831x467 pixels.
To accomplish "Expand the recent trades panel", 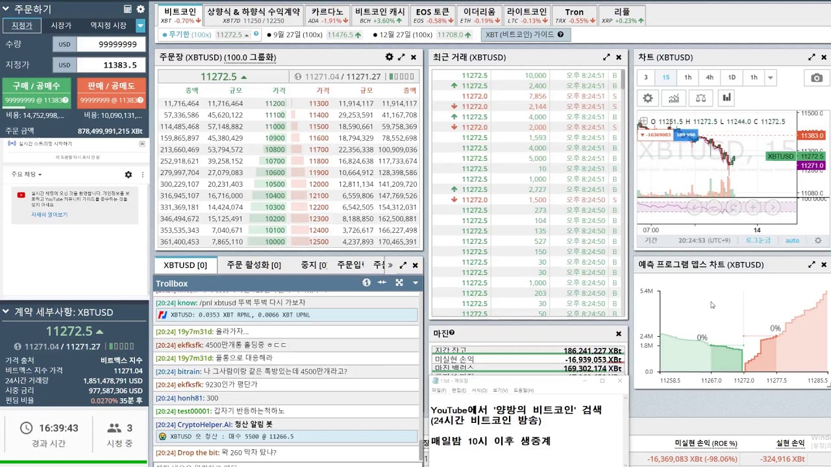I will [606, 57].
